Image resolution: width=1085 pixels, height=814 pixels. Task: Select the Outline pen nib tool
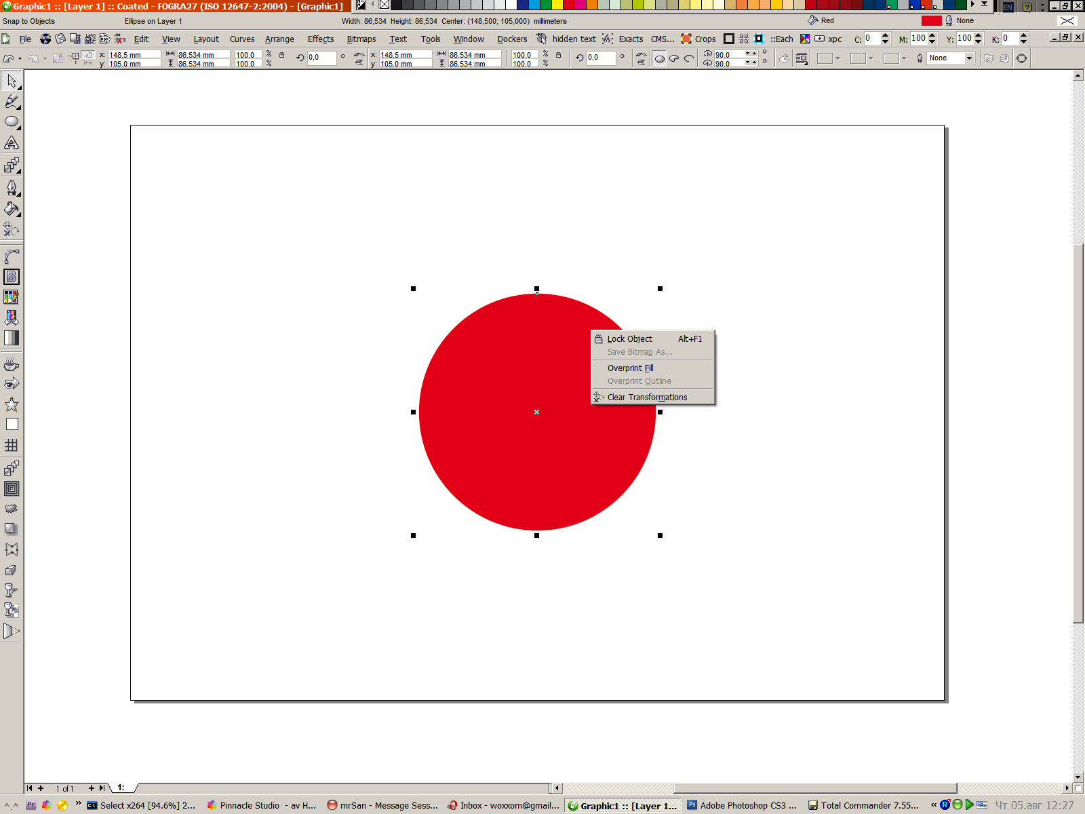12,187
